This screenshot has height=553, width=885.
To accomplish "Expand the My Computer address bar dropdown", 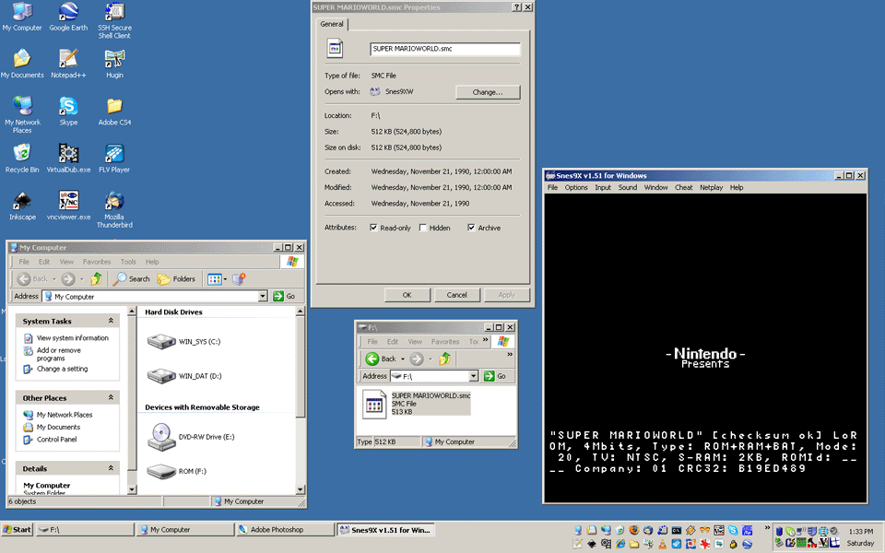I will [262, 297].
